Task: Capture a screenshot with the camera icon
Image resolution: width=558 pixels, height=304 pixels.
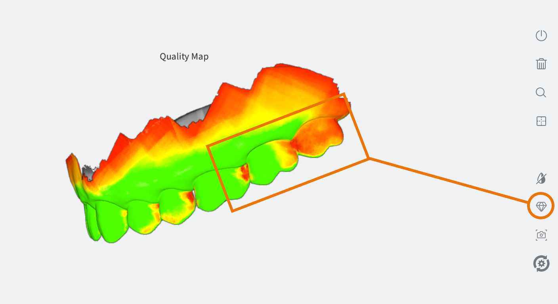Action: click(x=541, y=235)
